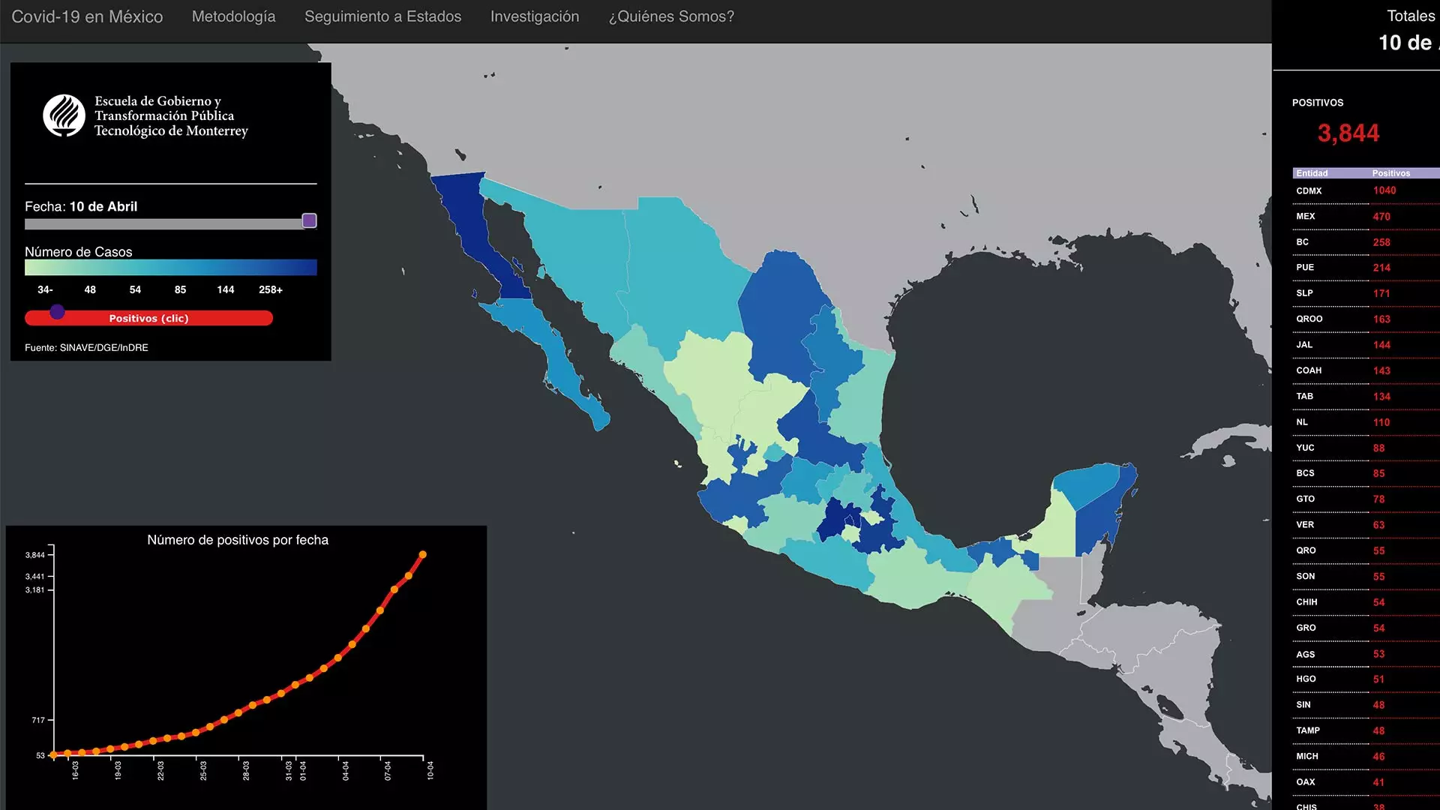Open the Covid-19 en México home link

point(87,16)
